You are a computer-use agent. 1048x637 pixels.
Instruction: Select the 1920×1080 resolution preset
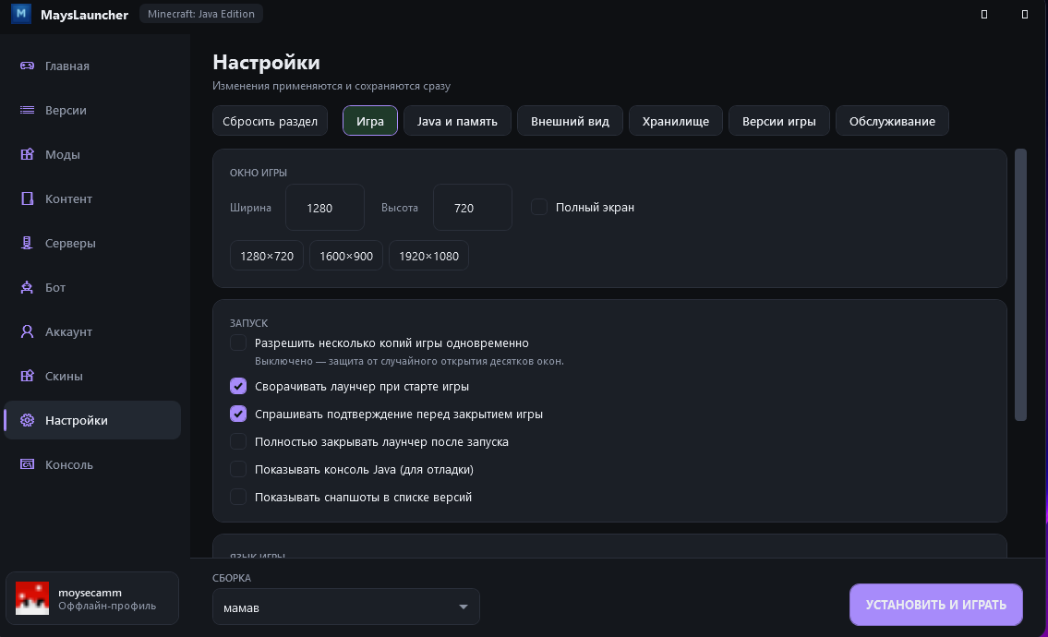(428, 256)
